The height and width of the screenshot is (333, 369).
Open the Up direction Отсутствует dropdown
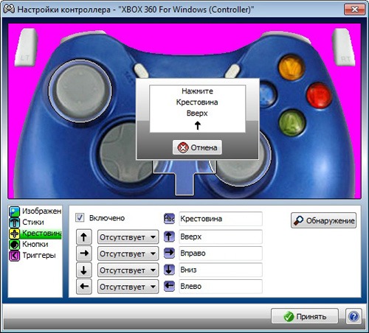point(128,237)
